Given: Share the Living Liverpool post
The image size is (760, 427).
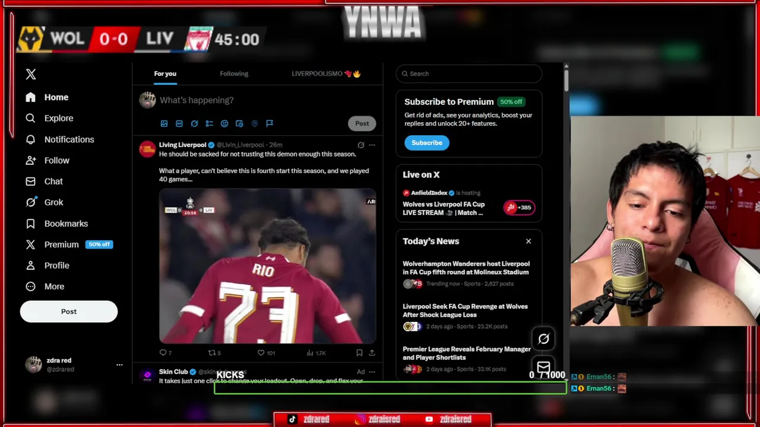Looking at the screenshot, I should (x=372, y=353).
